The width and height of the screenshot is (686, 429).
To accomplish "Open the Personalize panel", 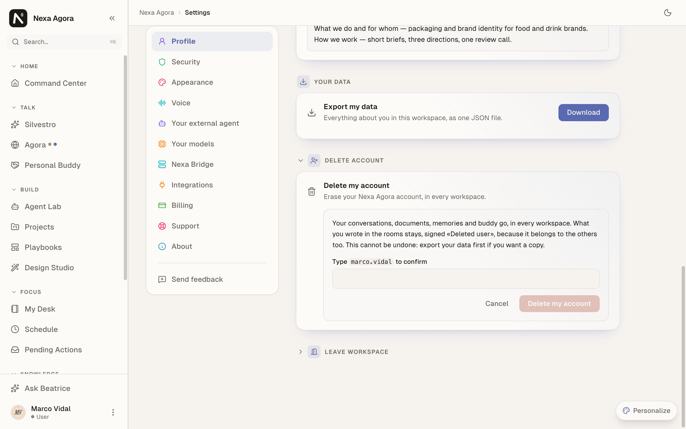I will (x=646, y=410).
